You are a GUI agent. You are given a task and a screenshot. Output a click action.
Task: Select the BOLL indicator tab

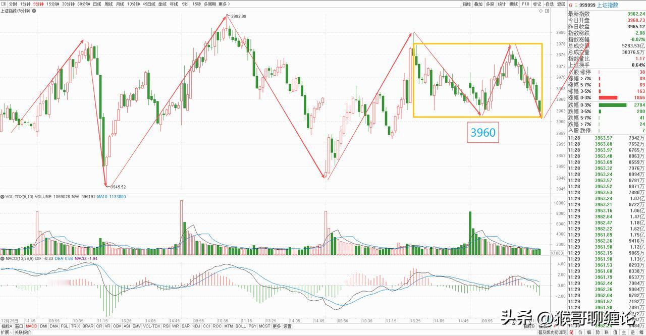pos(241,326)
